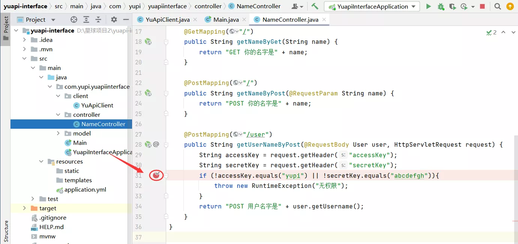Build the project with the hammer icon
This screenshot has height=244, width=518.
(315, 6)
